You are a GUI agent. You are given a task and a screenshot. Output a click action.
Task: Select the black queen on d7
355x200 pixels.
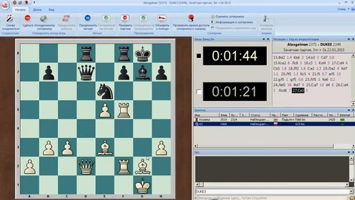[86, 72]
